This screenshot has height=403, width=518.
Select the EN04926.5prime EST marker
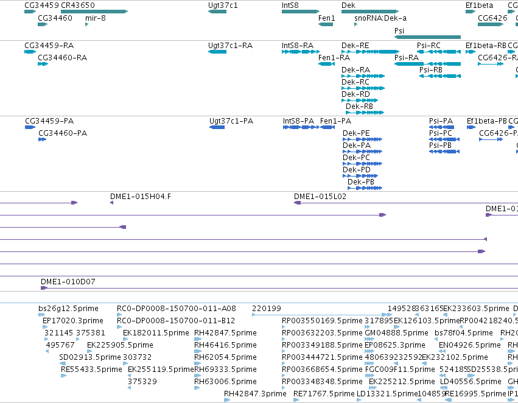[x=442, y=351]
